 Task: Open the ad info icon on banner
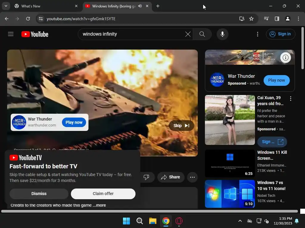(285, 58)
